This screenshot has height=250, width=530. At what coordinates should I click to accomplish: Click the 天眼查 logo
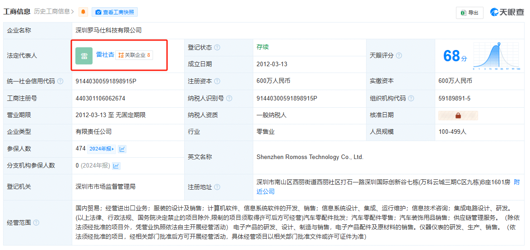[507, 13]
